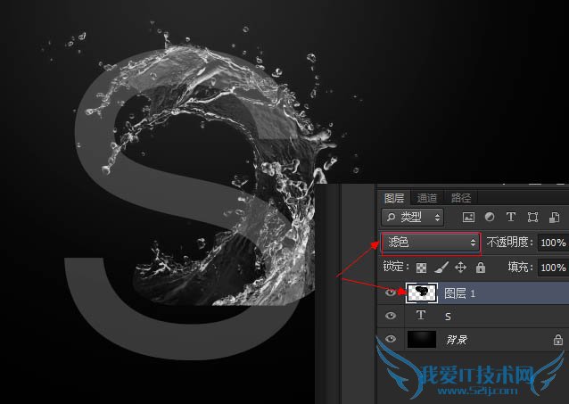The height and width of the screenshot is (404, 569).
Task: Open the 滤色 blend mode dropdown
Action: 431,243
